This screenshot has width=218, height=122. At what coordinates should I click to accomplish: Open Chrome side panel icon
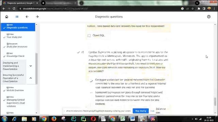(x=204, y=9)
